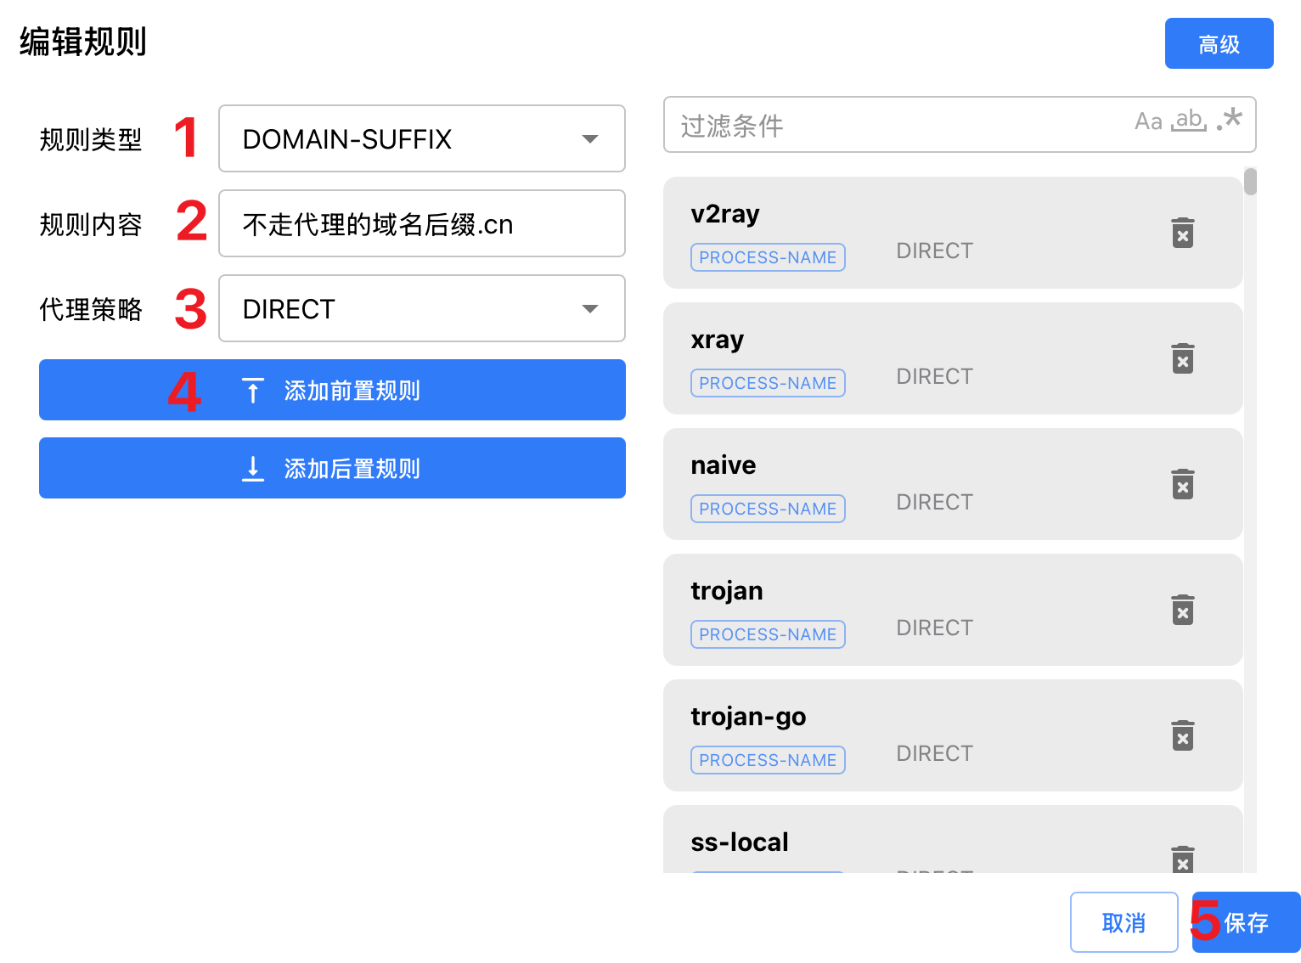The image size is (1301, 963).
Task: Open the 高级 advanced settings
Action: [x=1219, y=43]
